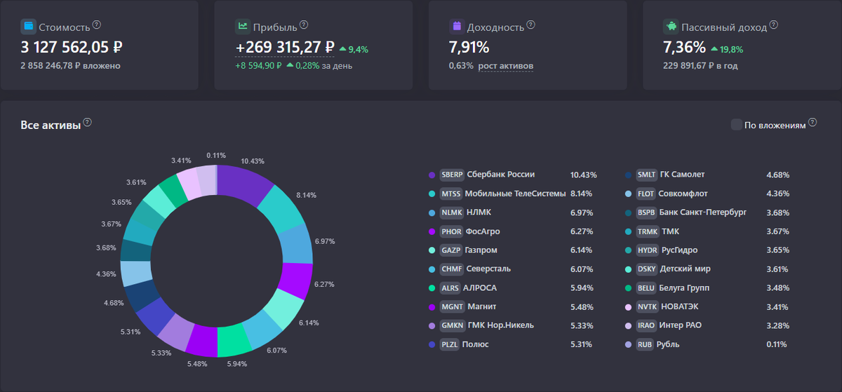
Task: Click the Детский мир name
Action: click(687, 269)
